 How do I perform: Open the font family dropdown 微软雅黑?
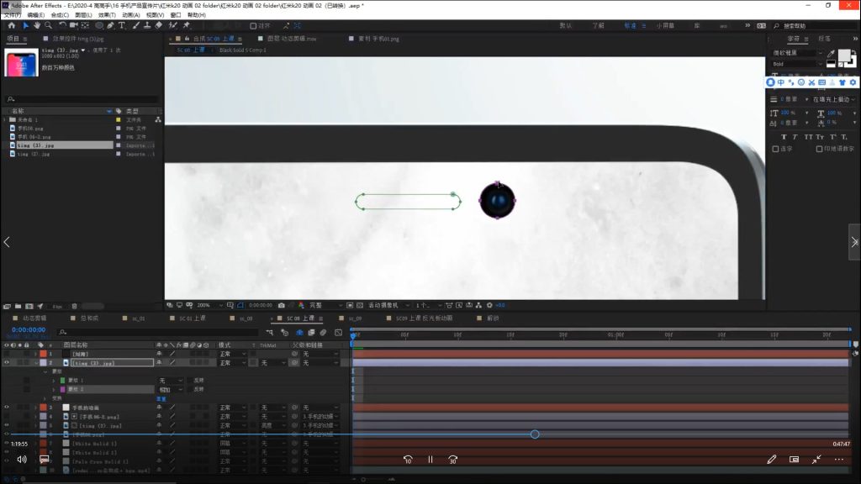pos(797,53)
